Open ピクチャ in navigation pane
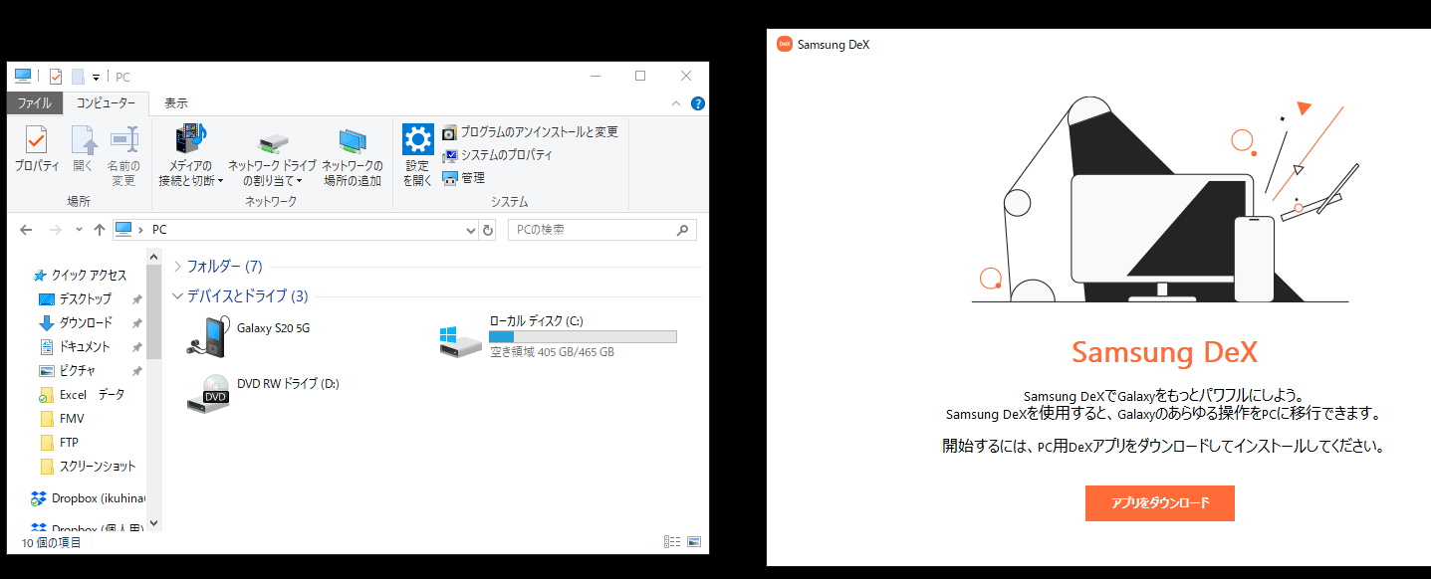1431x579 pixels. (x=68, y=371)
